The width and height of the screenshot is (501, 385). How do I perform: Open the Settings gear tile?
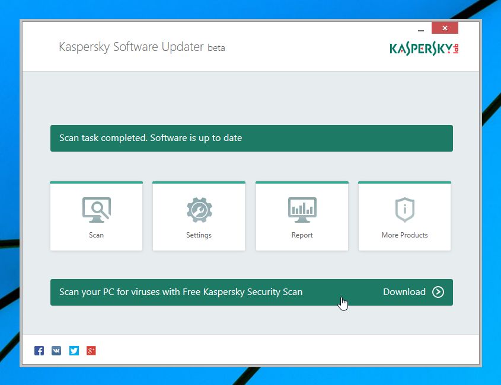[199, 216]
